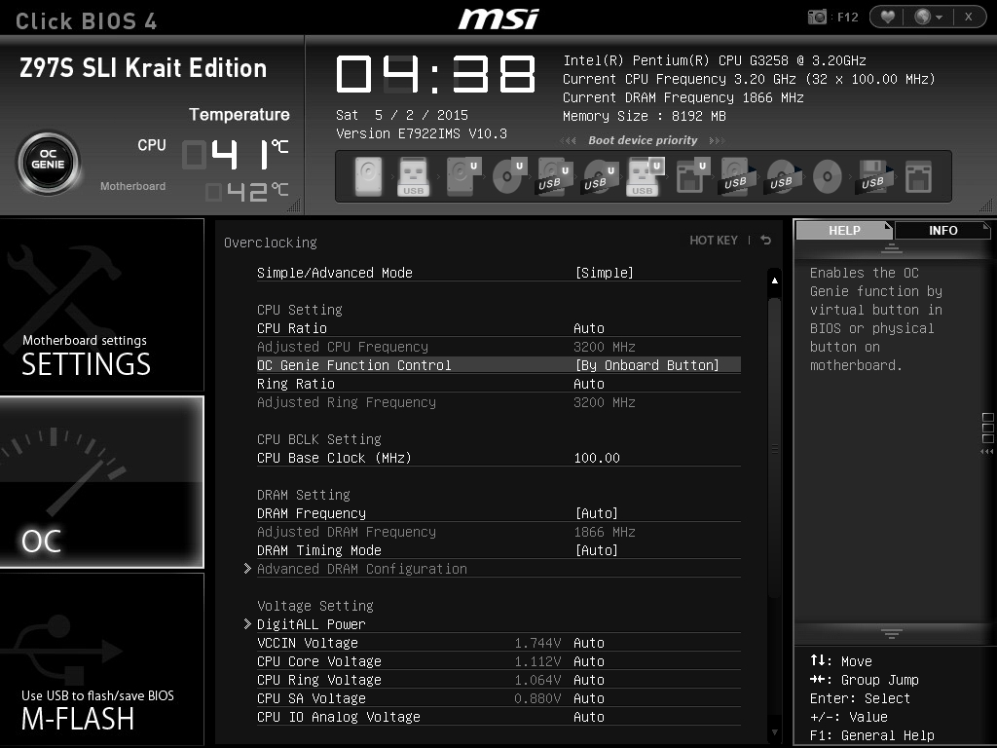The image size is (997, 748).
Task: Change Simple/Advanced Mode [Simple] value
Action: [604, 273]
